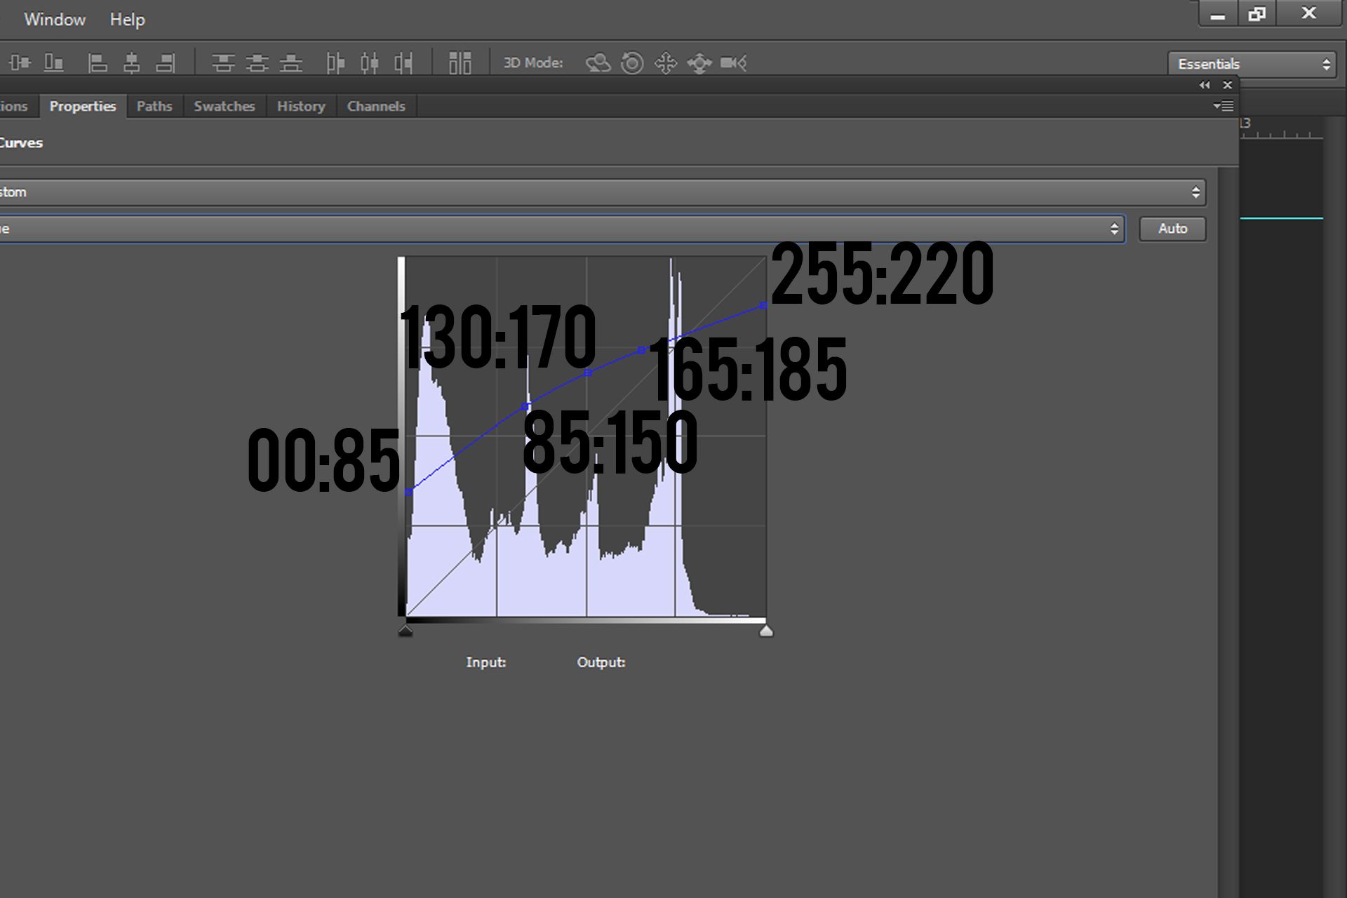Screen dimensions: 1347x898
Task: Collapse the panel using the double-arrow icon
Action: pos(1205,85)
